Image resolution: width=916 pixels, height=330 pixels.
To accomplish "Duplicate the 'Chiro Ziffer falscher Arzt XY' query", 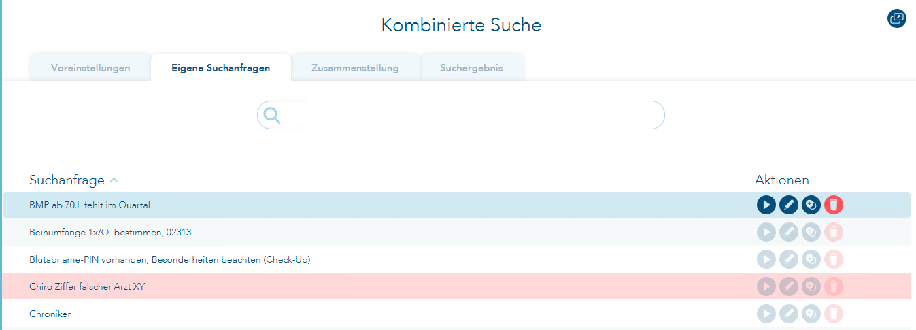I will [x=811, y=286].
